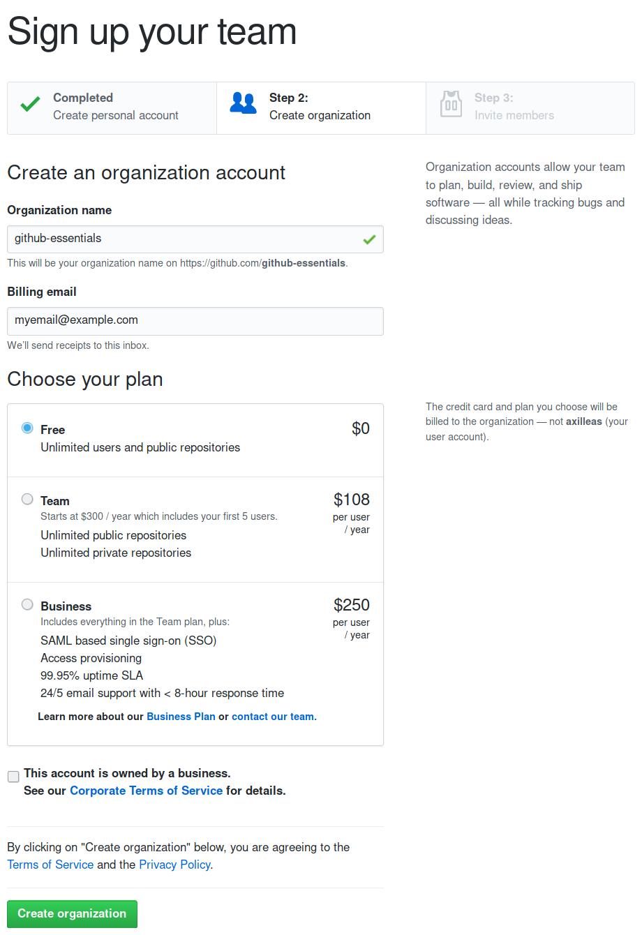Follow the contact our team link
642x935 pixels.
pyautogui.click(x=273, y=717)
